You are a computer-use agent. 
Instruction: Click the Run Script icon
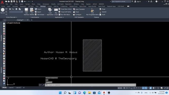tap(56, 12)
